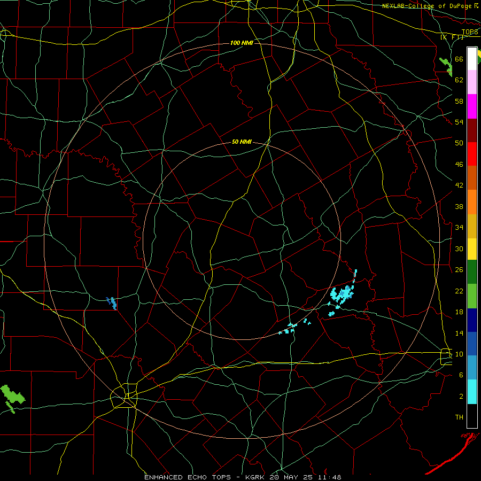This screenshot has width=481, height=481.
Task: Click the '42' legend value
Action: [459, 185]
